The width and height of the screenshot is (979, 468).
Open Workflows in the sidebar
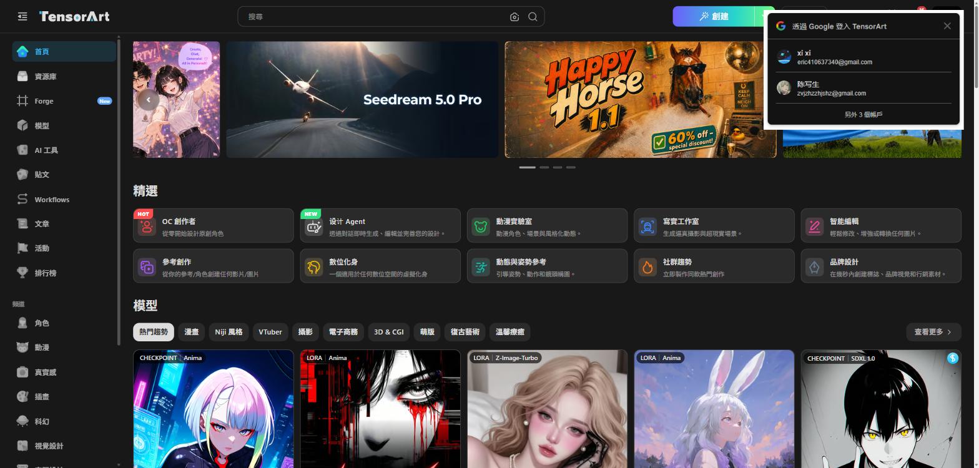64,199
